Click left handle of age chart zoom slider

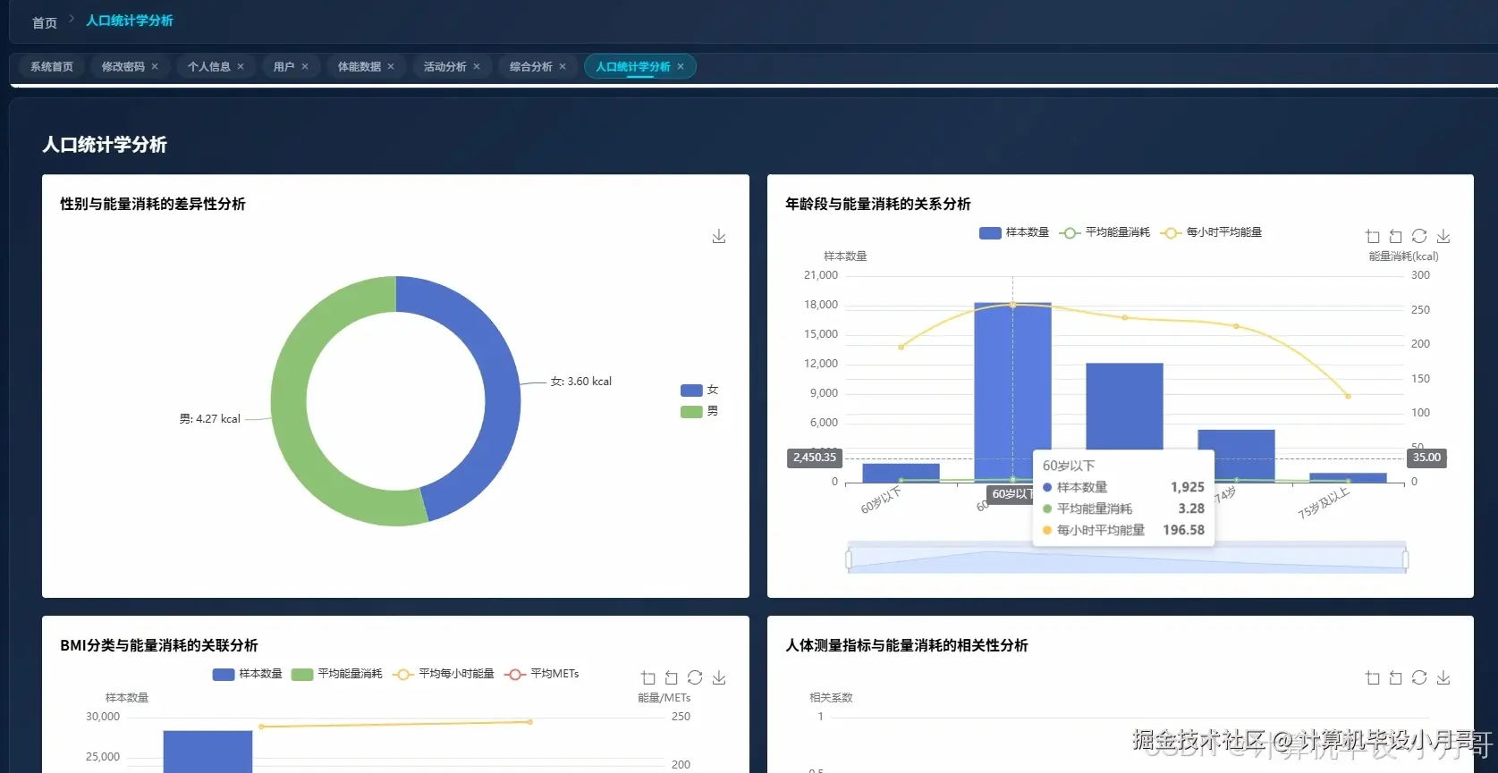[849, 560]
